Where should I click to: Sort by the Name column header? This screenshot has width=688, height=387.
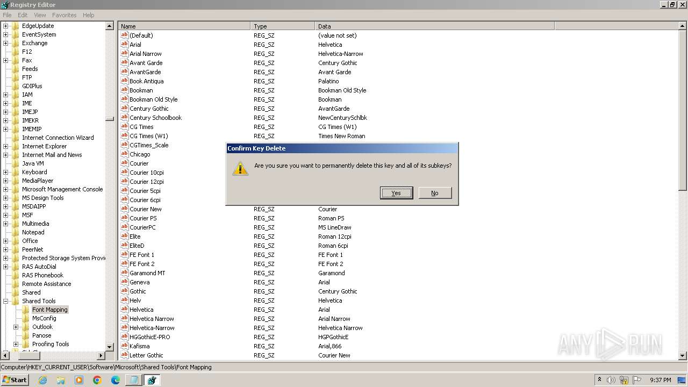(x=184, y=26)
